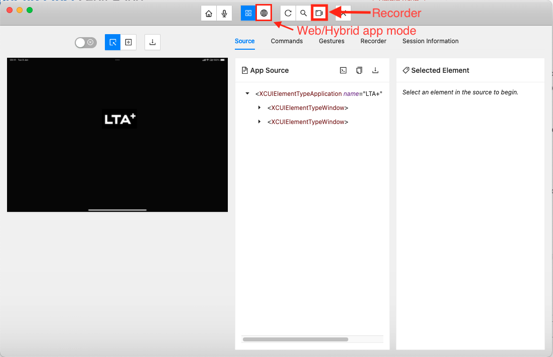Download the device screenshot

pos(153,43)
